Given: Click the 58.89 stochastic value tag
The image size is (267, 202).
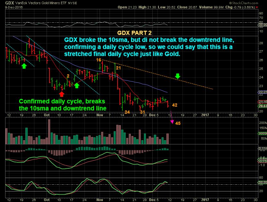Looking at the screenshot, I should click(x=263, y=182).
